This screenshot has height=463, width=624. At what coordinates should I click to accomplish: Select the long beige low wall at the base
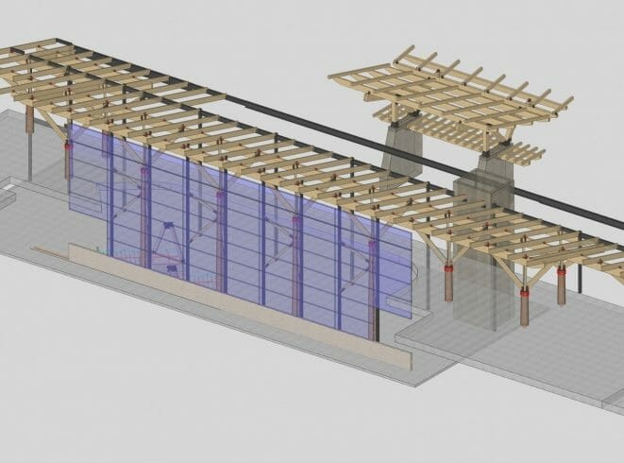click(239, 307)
